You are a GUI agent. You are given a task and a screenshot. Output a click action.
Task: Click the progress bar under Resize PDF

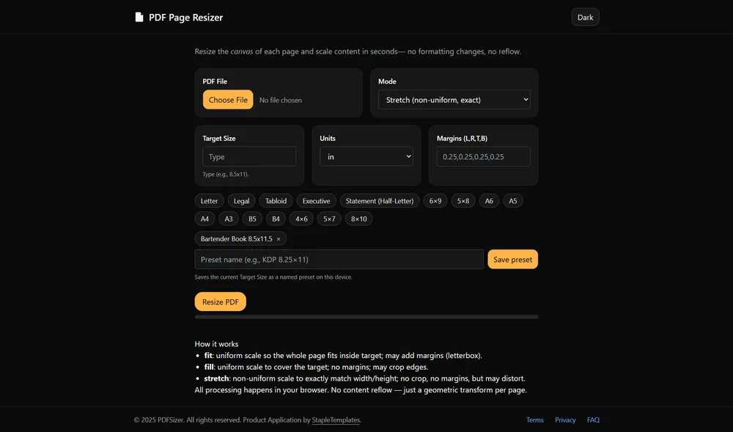366,317
